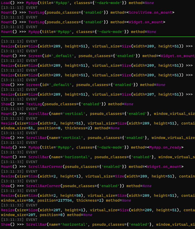Click 'window_size=51, position=0, thickness=2' line
195x229 pixels.
pos(60,128)
